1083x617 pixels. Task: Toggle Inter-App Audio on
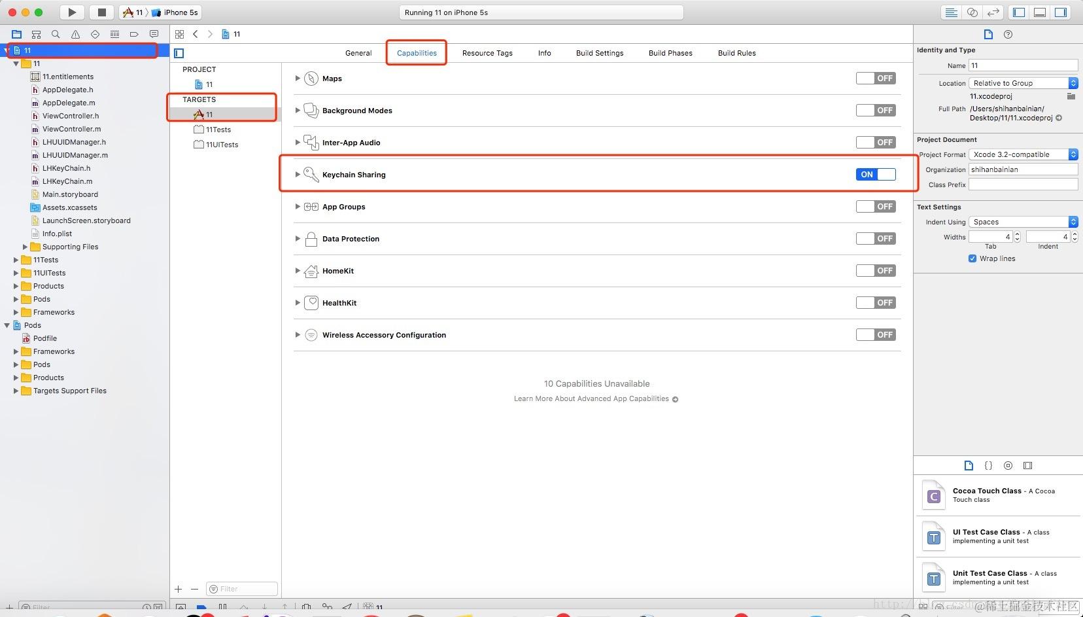coord(876,143)
